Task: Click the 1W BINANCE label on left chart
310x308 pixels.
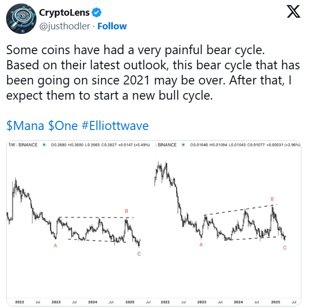Action: tap(23, 145)
